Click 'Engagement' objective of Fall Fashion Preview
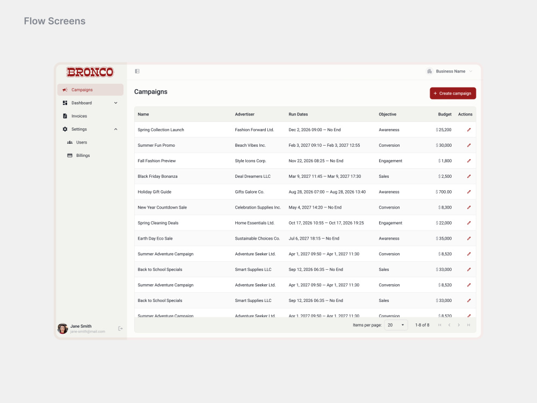The width and height of the screenshot is (537, 403). (x=390, y=161)
